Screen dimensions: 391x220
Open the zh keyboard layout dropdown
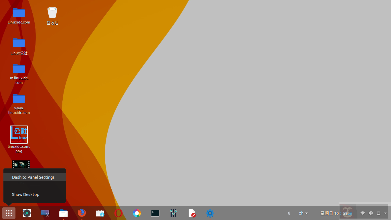303,213
